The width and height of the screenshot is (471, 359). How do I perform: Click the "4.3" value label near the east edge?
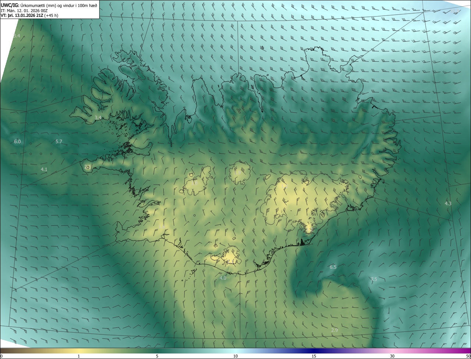448,203
